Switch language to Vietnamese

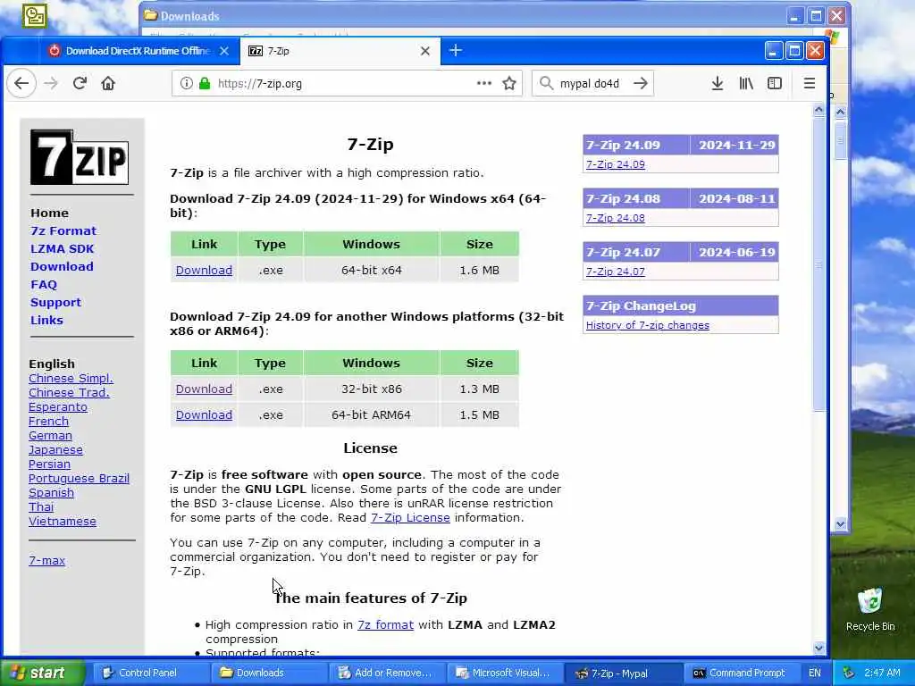point(63,522)
